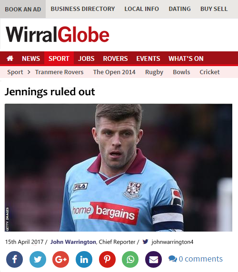Viewport: 238px width, 272px height.
Task: Pin the article on Pinterest
Action: click(x=107, y=259)
